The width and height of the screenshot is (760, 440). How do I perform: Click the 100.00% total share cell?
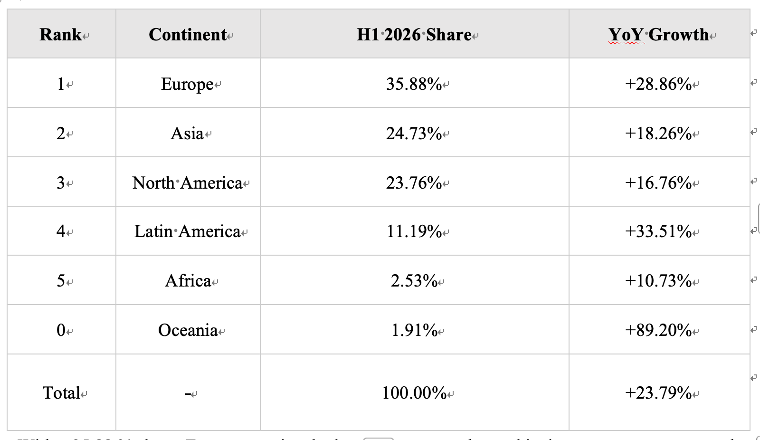(414, 393)
